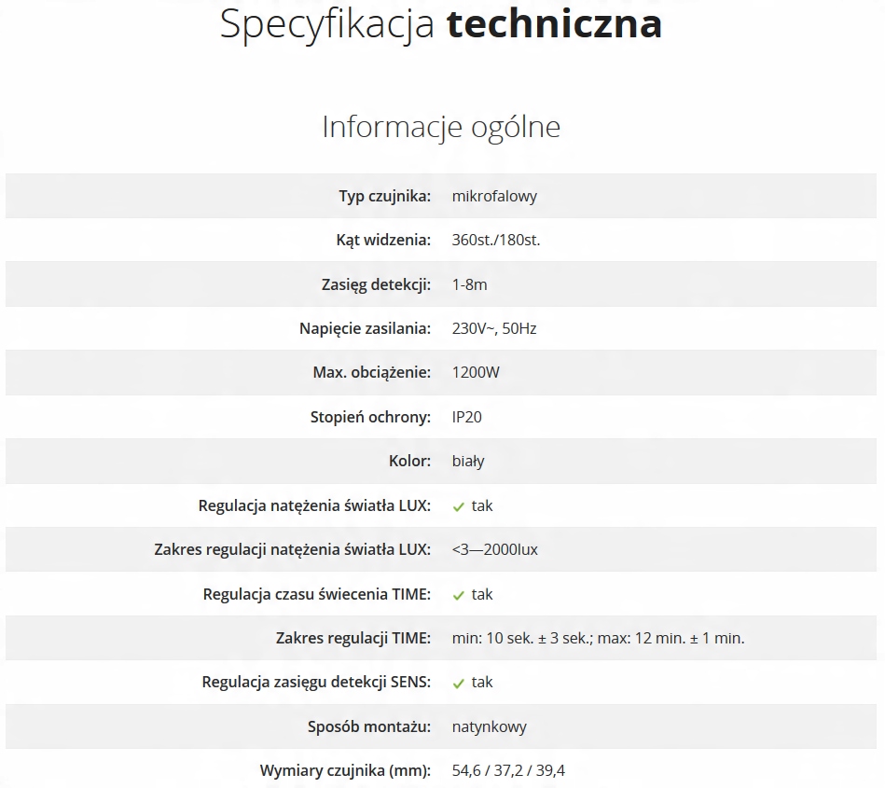Click the "Kąt widzenia:" row label
This screenshot has width=885, height=788.
(x=383, y=240)
